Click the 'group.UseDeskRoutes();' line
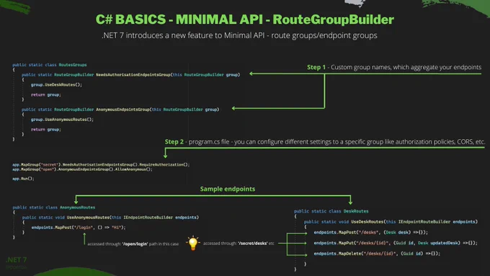 point(56,85)
